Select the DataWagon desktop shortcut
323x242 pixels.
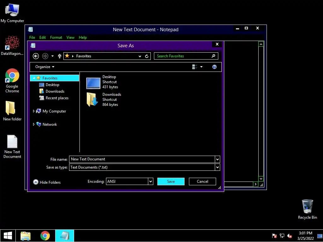[12, 46]
